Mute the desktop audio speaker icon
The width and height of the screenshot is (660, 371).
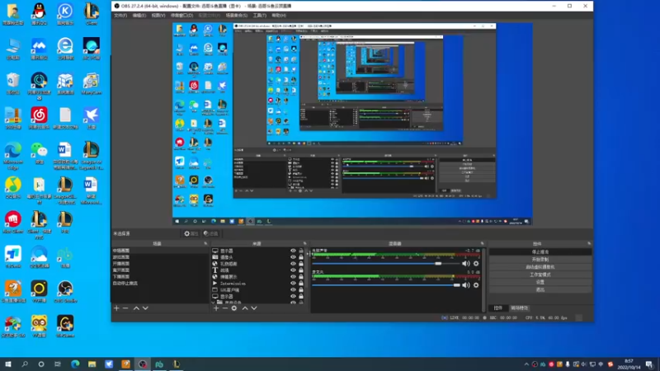point(465,264)
